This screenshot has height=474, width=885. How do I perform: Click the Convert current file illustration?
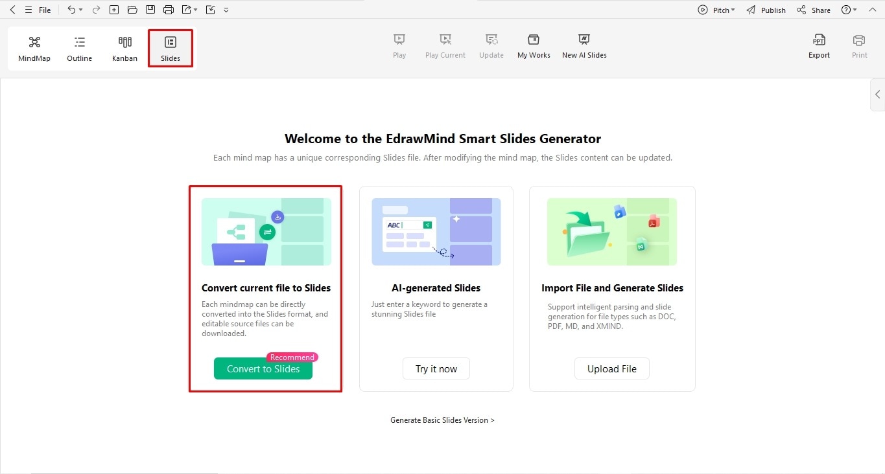point(266,232)
